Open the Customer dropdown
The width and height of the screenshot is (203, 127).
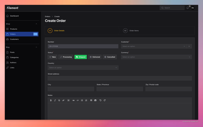pyautogui.click(x=154, y=46)
